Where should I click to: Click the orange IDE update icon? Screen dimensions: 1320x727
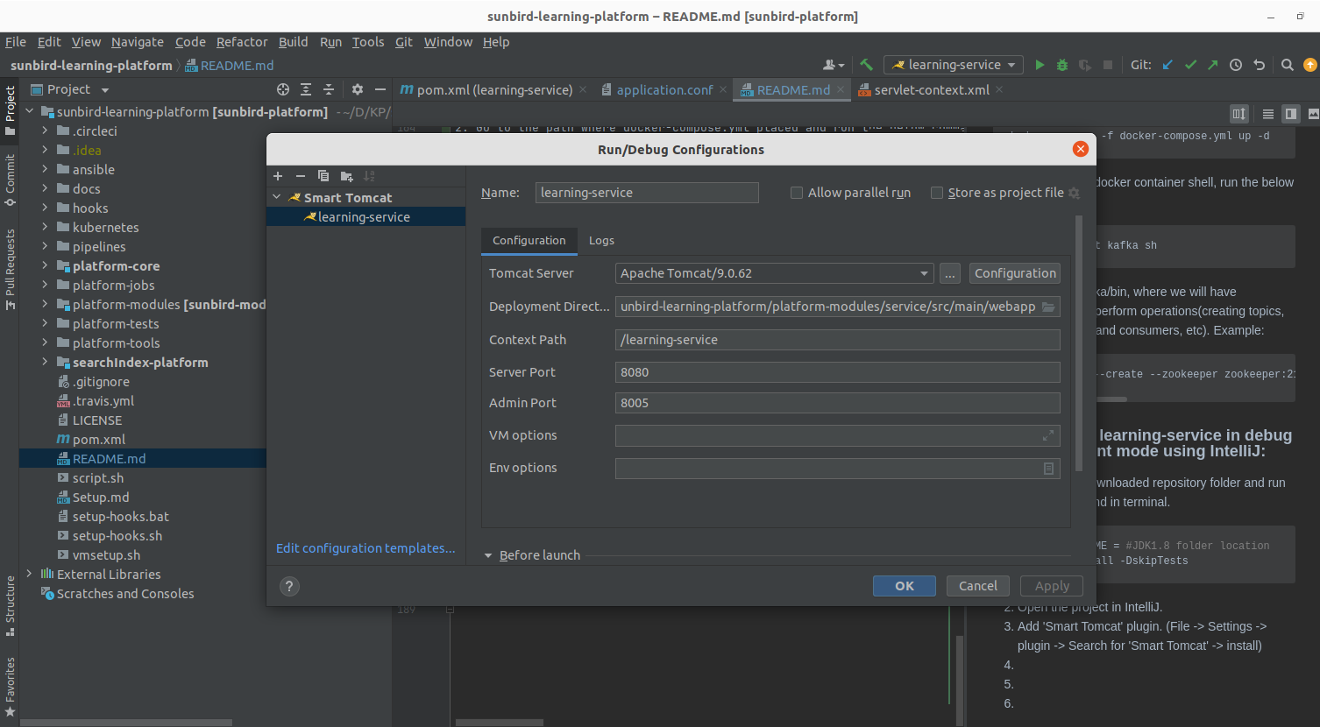tap(1310, 65)
